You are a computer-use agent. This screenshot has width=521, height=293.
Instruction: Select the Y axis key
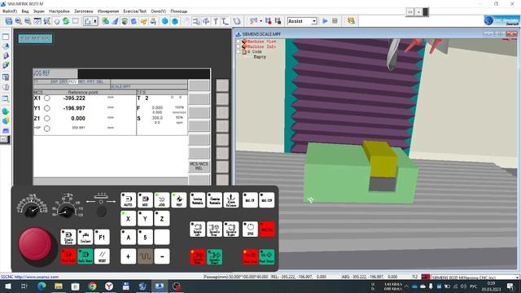point(145,219)
